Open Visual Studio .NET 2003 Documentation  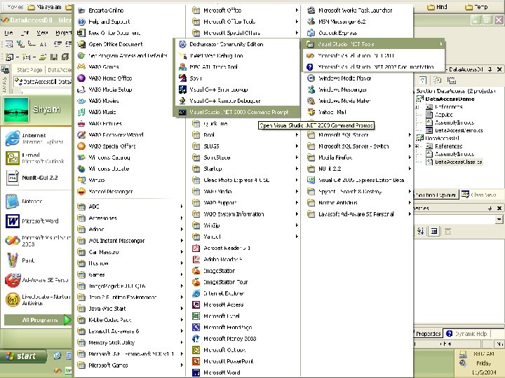pyautogui.click(x=374, y=67)
